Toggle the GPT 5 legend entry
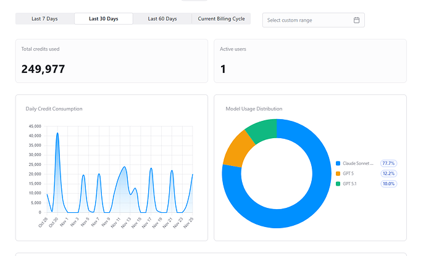Image resolution: width=426 pixels, height=256 pixels. click(348, 174)
